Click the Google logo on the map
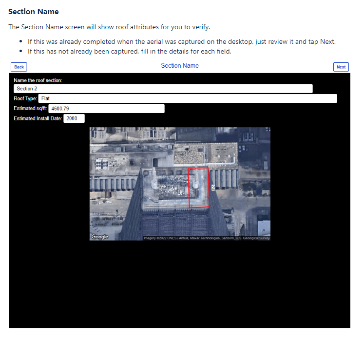Screen dimensions: 364x341 tap(99, 237)
